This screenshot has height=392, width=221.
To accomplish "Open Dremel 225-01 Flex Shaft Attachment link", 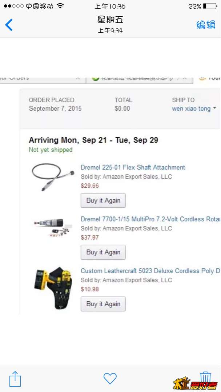I will [133, 167].
